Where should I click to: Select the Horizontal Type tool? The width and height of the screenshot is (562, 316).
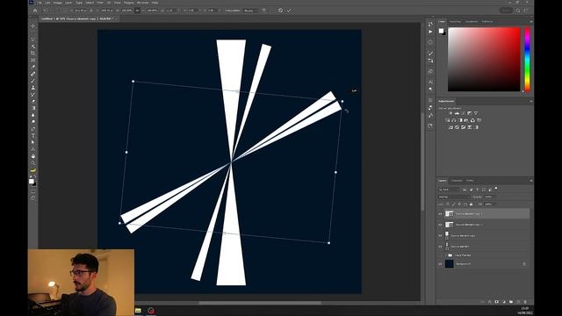click(33, 136)
